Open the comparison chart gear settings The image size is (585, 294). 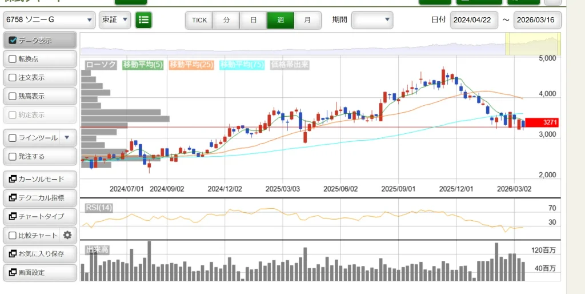point(67,235)
